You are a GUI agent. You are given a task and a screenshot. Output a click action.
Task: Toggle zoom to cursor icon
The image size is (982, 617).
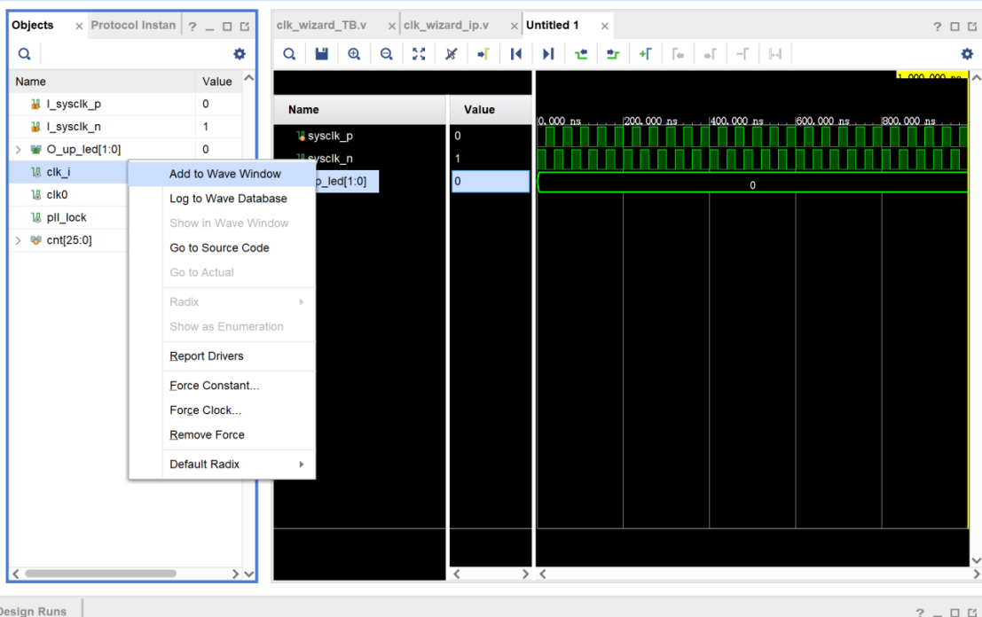click(x=451, y=54)
